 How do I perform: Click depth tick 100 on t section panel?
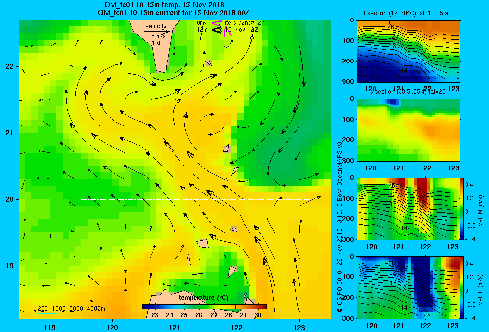coord(349,41)
